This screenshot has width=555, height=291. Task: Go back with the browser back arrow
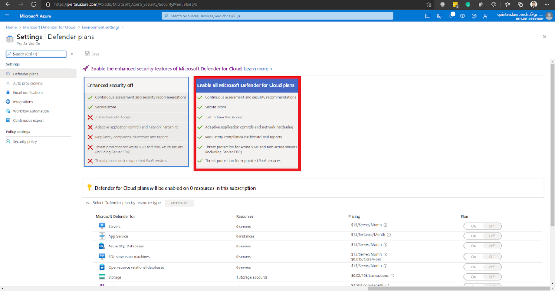pyautogui.click(x=8, y=4)
